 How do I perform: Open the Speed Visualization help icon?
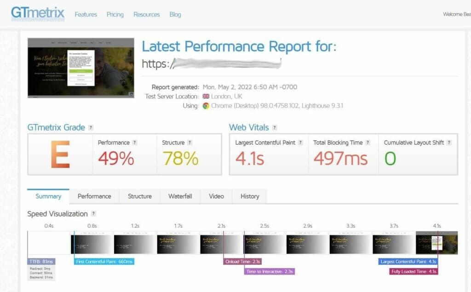click(93, 213)
